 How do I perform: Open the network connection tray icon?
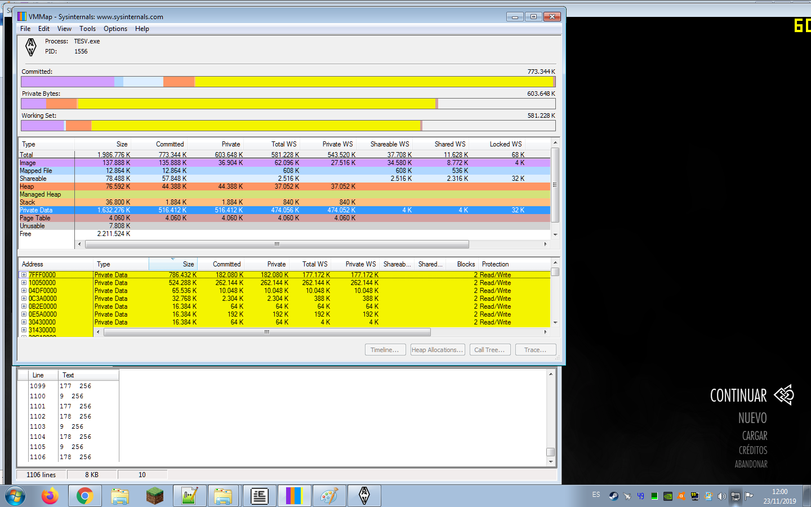pyautogui.click(x=736, y=496)
